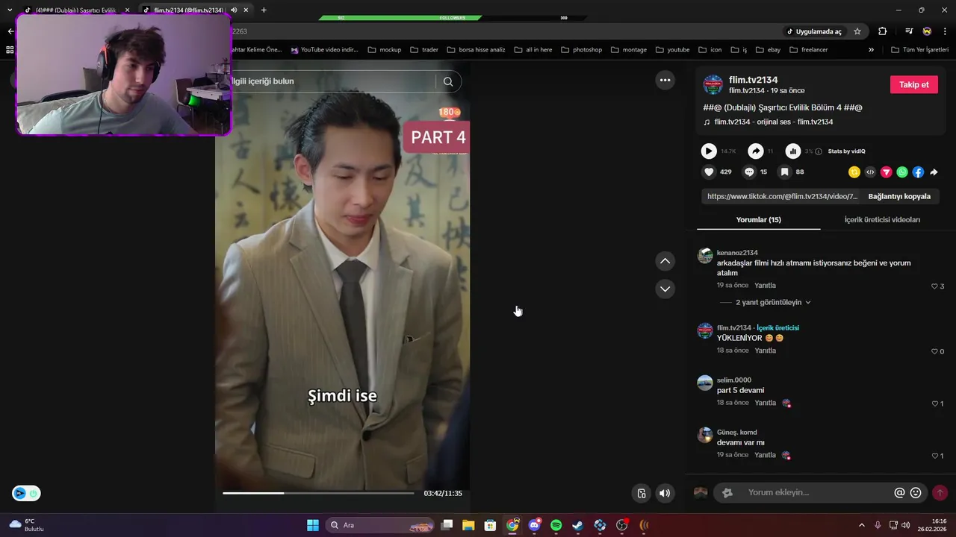Screen dimensions: 956x537
Task: Click 'Bağlantıyı kopyala' to copy the link
Action: pos(899,196)
